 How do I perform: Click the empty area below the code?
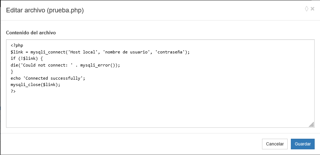pyautogui.click(x=160, y=110)
